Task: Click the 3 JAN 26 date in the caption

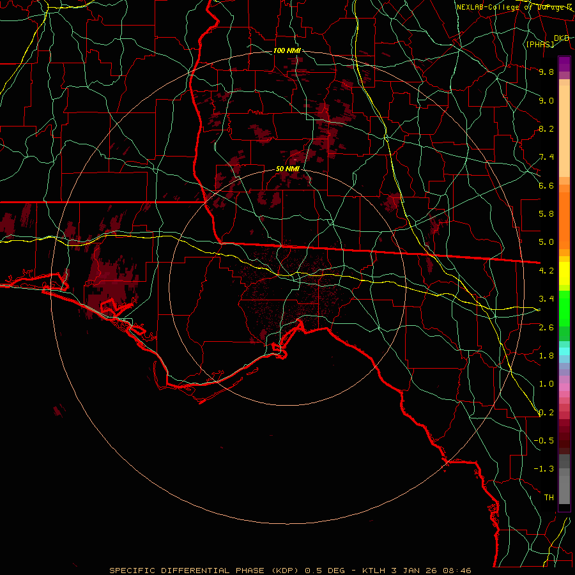Action: click(414, 571)
